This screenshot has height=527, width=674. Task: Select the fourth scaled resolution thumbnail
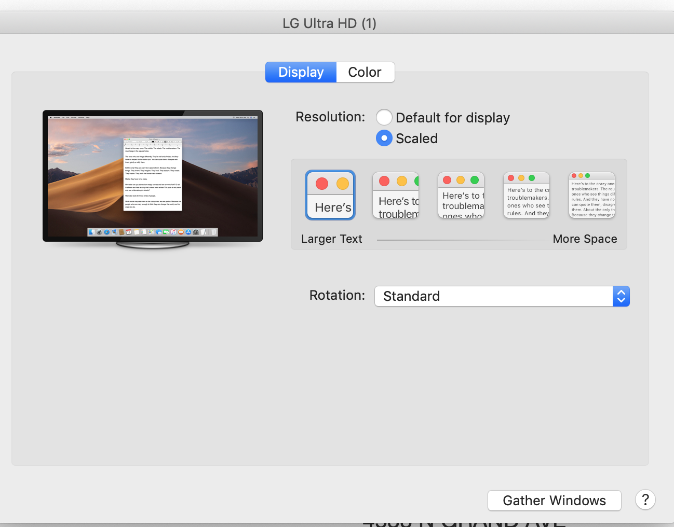click(527, 195)
